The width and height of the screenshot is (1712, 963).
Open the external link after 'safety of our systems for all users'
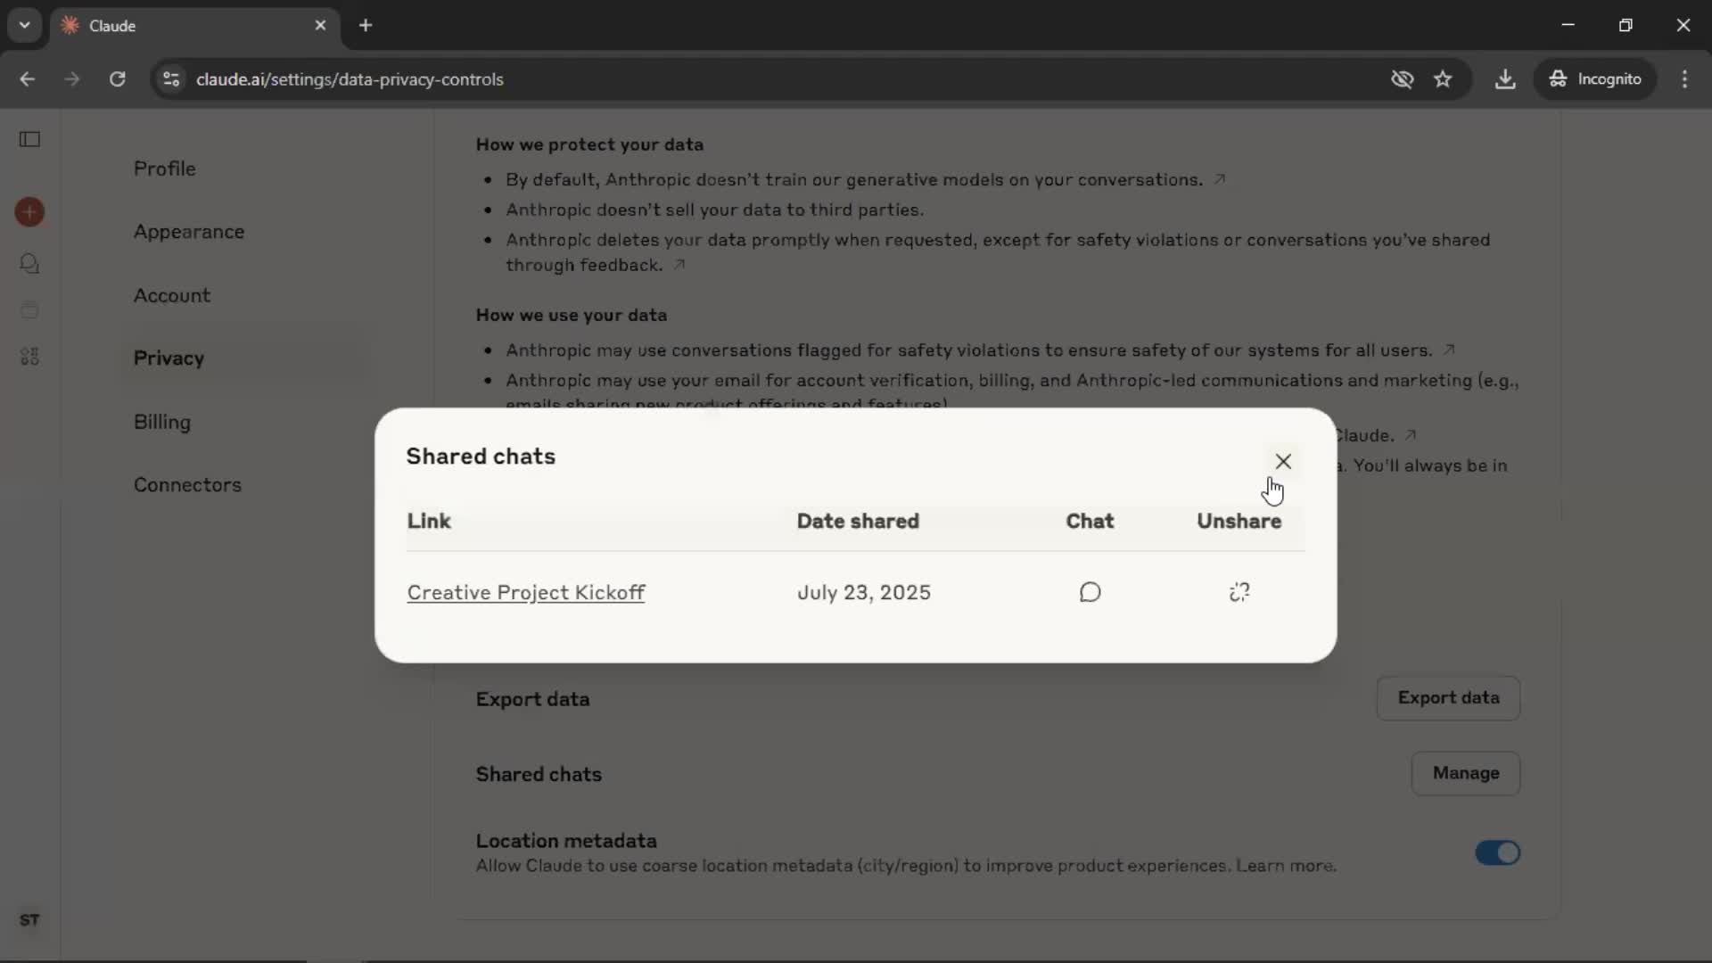[1449, 350]
